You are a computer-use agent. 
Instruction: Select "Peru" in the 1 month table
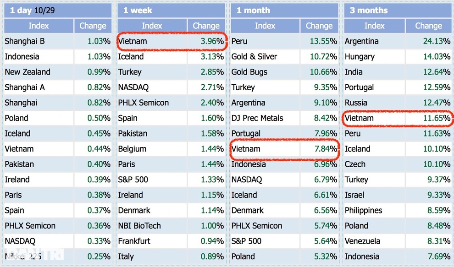pyautogui.click(x=239, y=41)
